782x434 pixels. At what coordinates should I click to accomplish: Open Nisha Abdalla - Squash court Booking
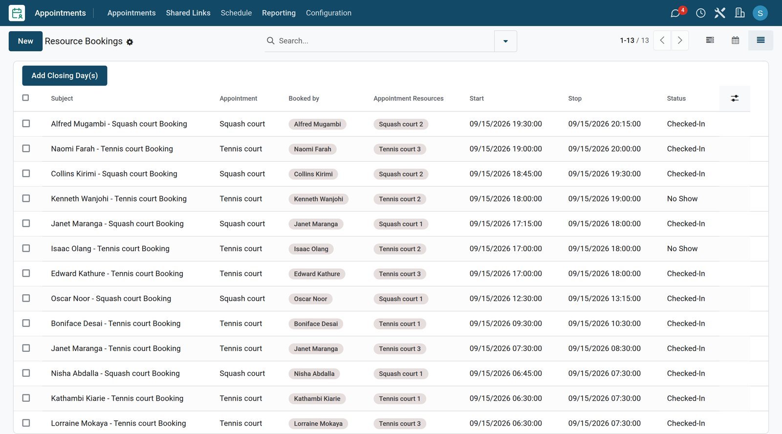point(115,373)
